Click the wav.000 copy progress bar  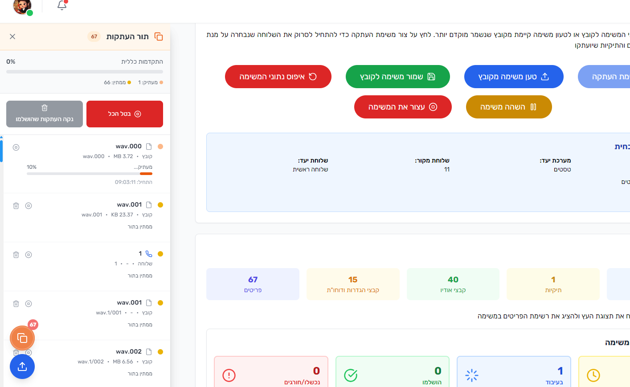[x=90, y=174]
